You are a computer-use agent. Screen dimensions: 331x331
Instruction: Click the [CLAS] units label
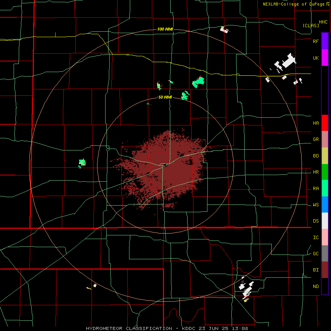tap(311, 25)
